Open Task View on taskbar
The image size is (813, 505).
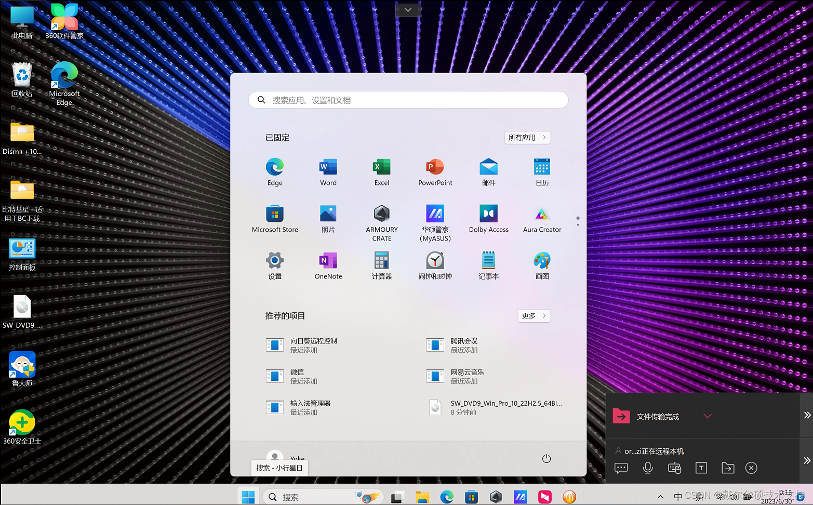click(x=397, y=497)
